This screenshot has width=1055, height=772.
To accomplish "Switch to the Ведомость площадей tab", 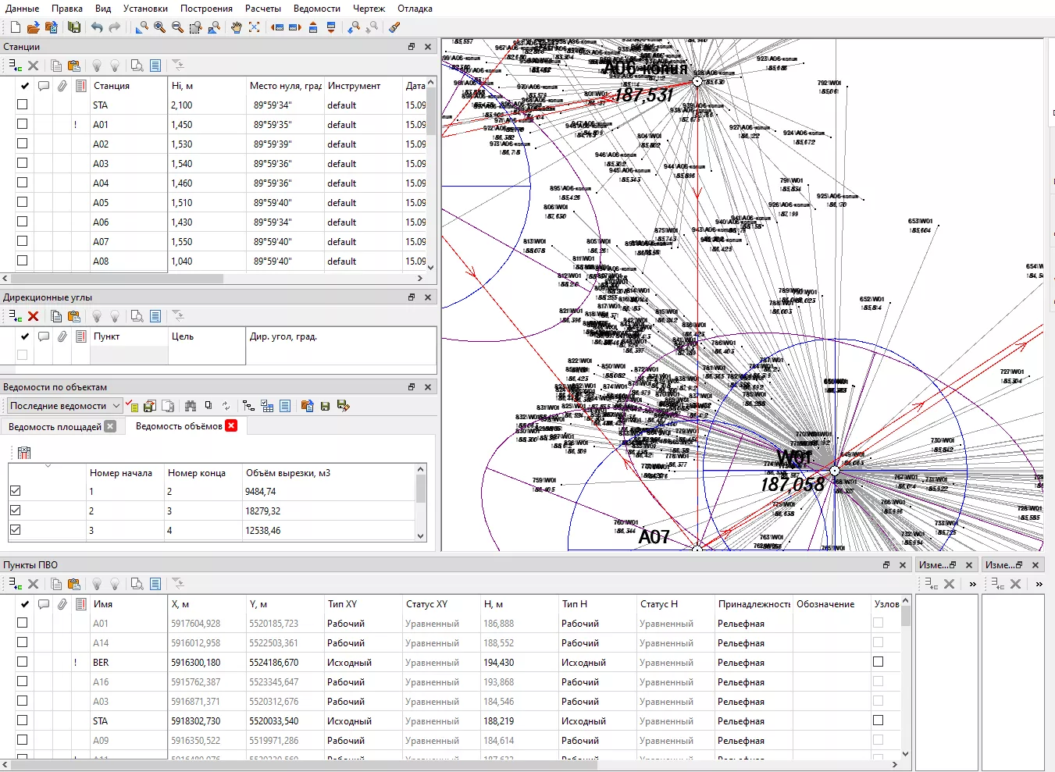I will click(x=55, y=426).
